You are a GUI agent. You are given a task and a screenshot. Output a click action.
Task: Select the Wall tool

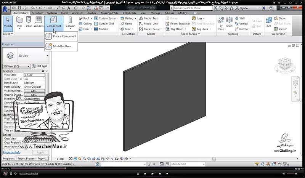19,22
